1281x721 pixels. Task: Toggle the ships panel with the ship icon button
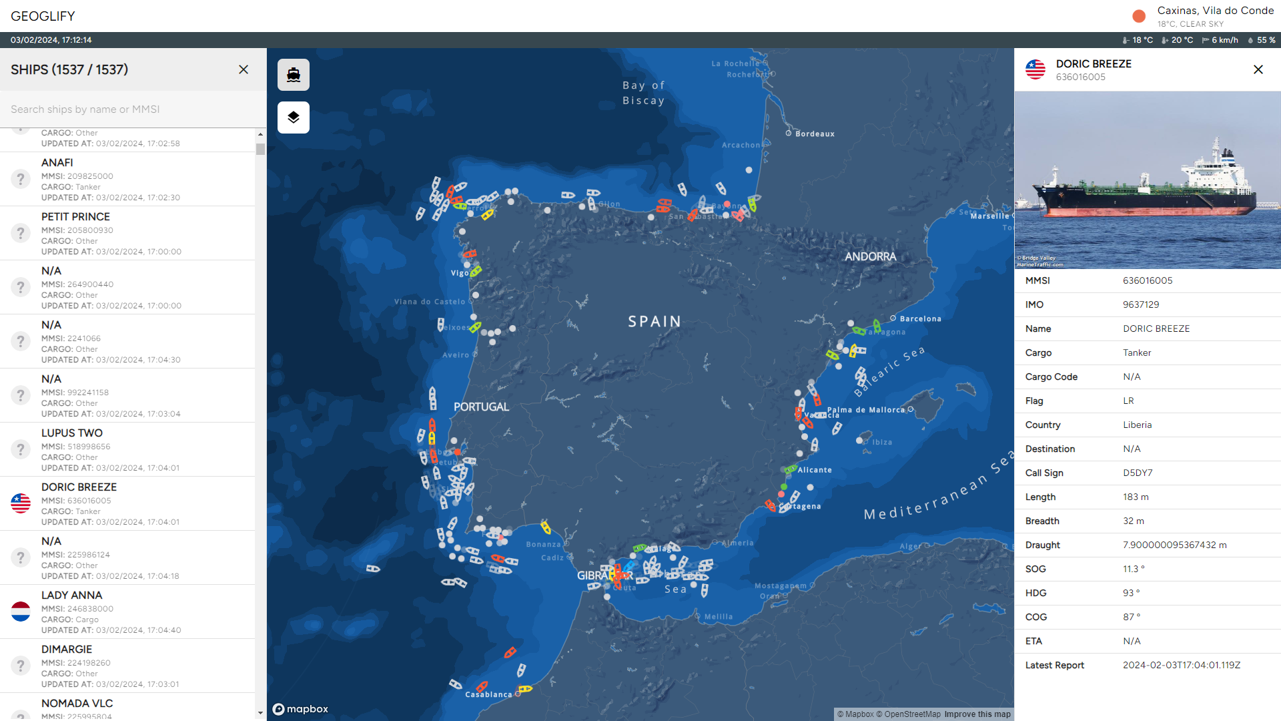pos(294,75)
